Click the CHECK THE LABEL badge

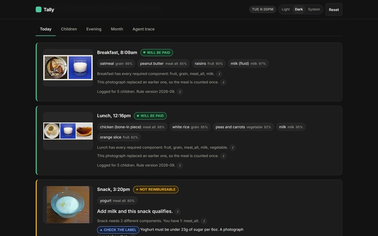(x=118, y=230)
